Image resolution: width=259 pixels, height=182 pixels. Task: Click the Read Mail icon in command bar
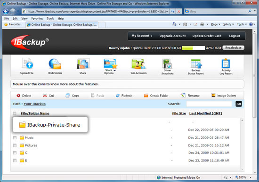pyautogui.click(x=195, y=24)
